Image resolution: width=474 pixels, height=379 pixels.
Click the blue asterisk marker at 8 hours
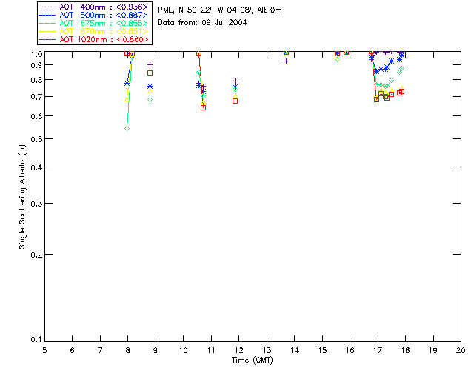tap(127, 83)
